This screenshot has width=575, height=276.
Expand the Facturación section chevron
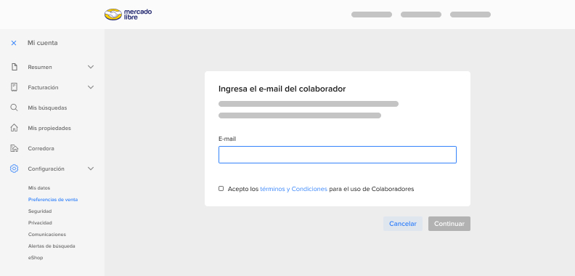(91, 87)
